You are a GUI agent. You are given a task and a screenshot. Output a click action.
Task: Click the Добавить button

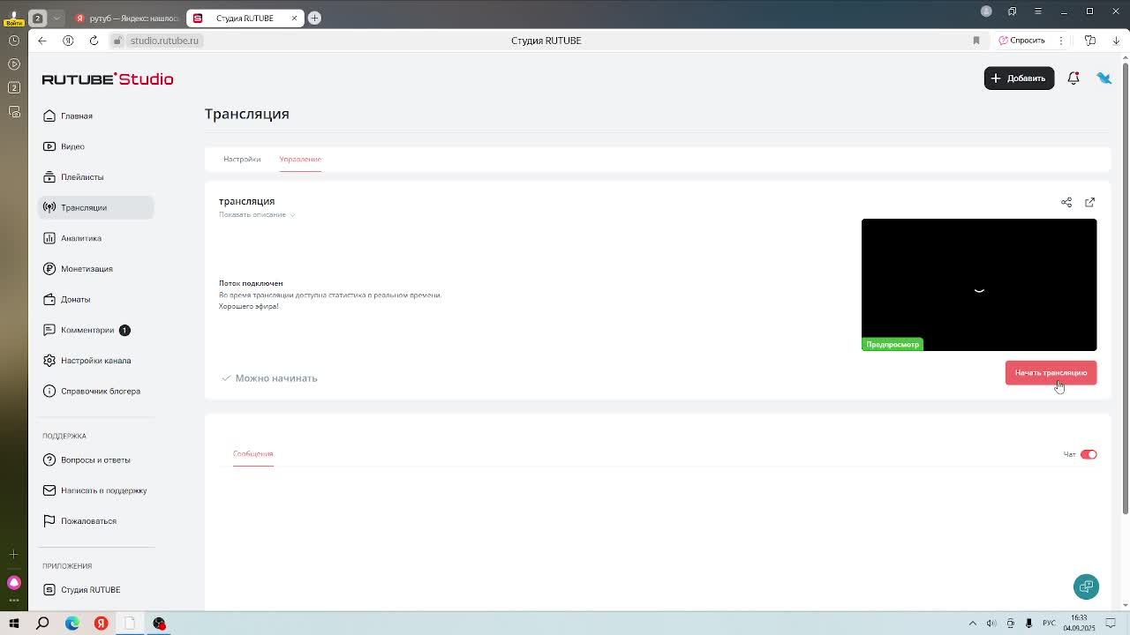(x=1019, y=78)
